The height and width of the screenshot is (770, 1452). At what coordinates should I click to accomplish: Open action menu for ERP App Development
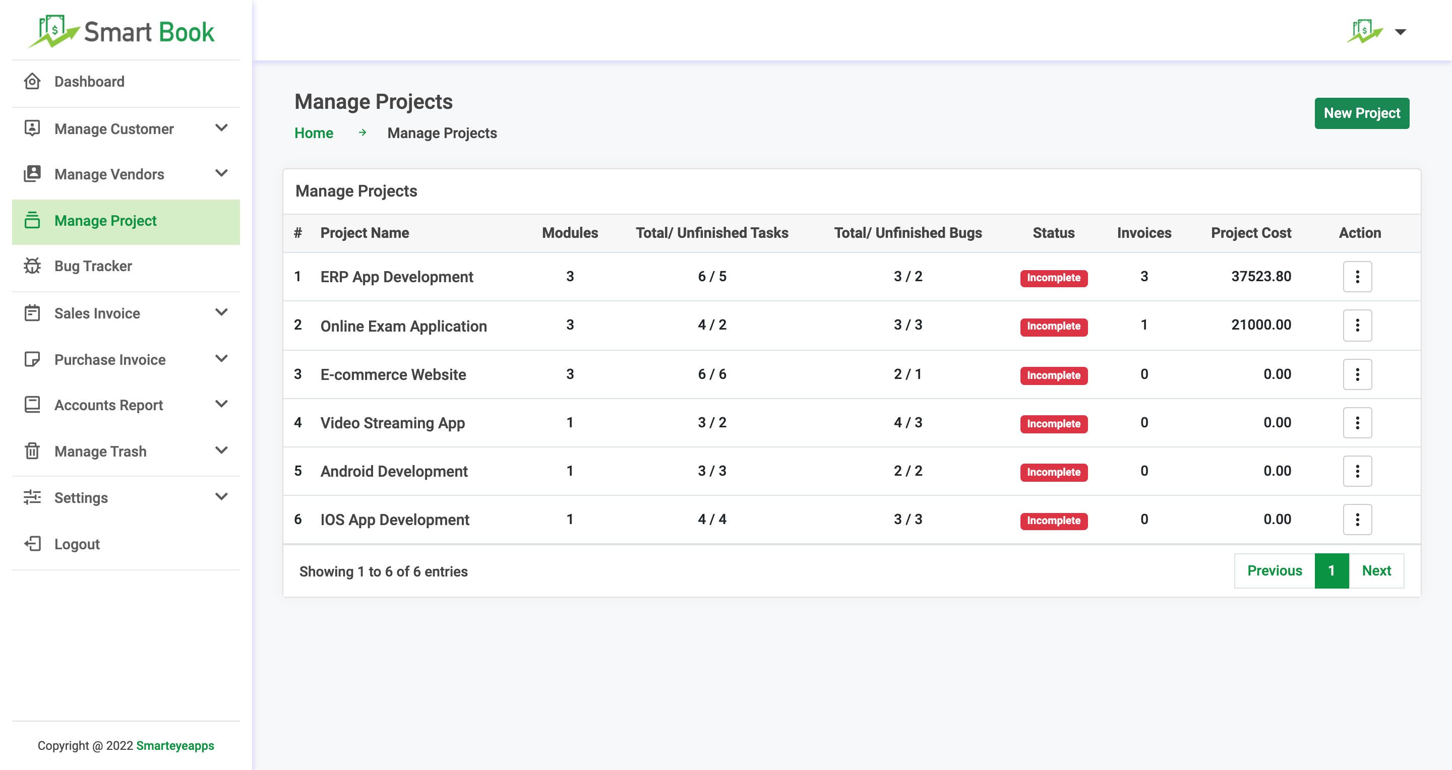coord(1357,277)
